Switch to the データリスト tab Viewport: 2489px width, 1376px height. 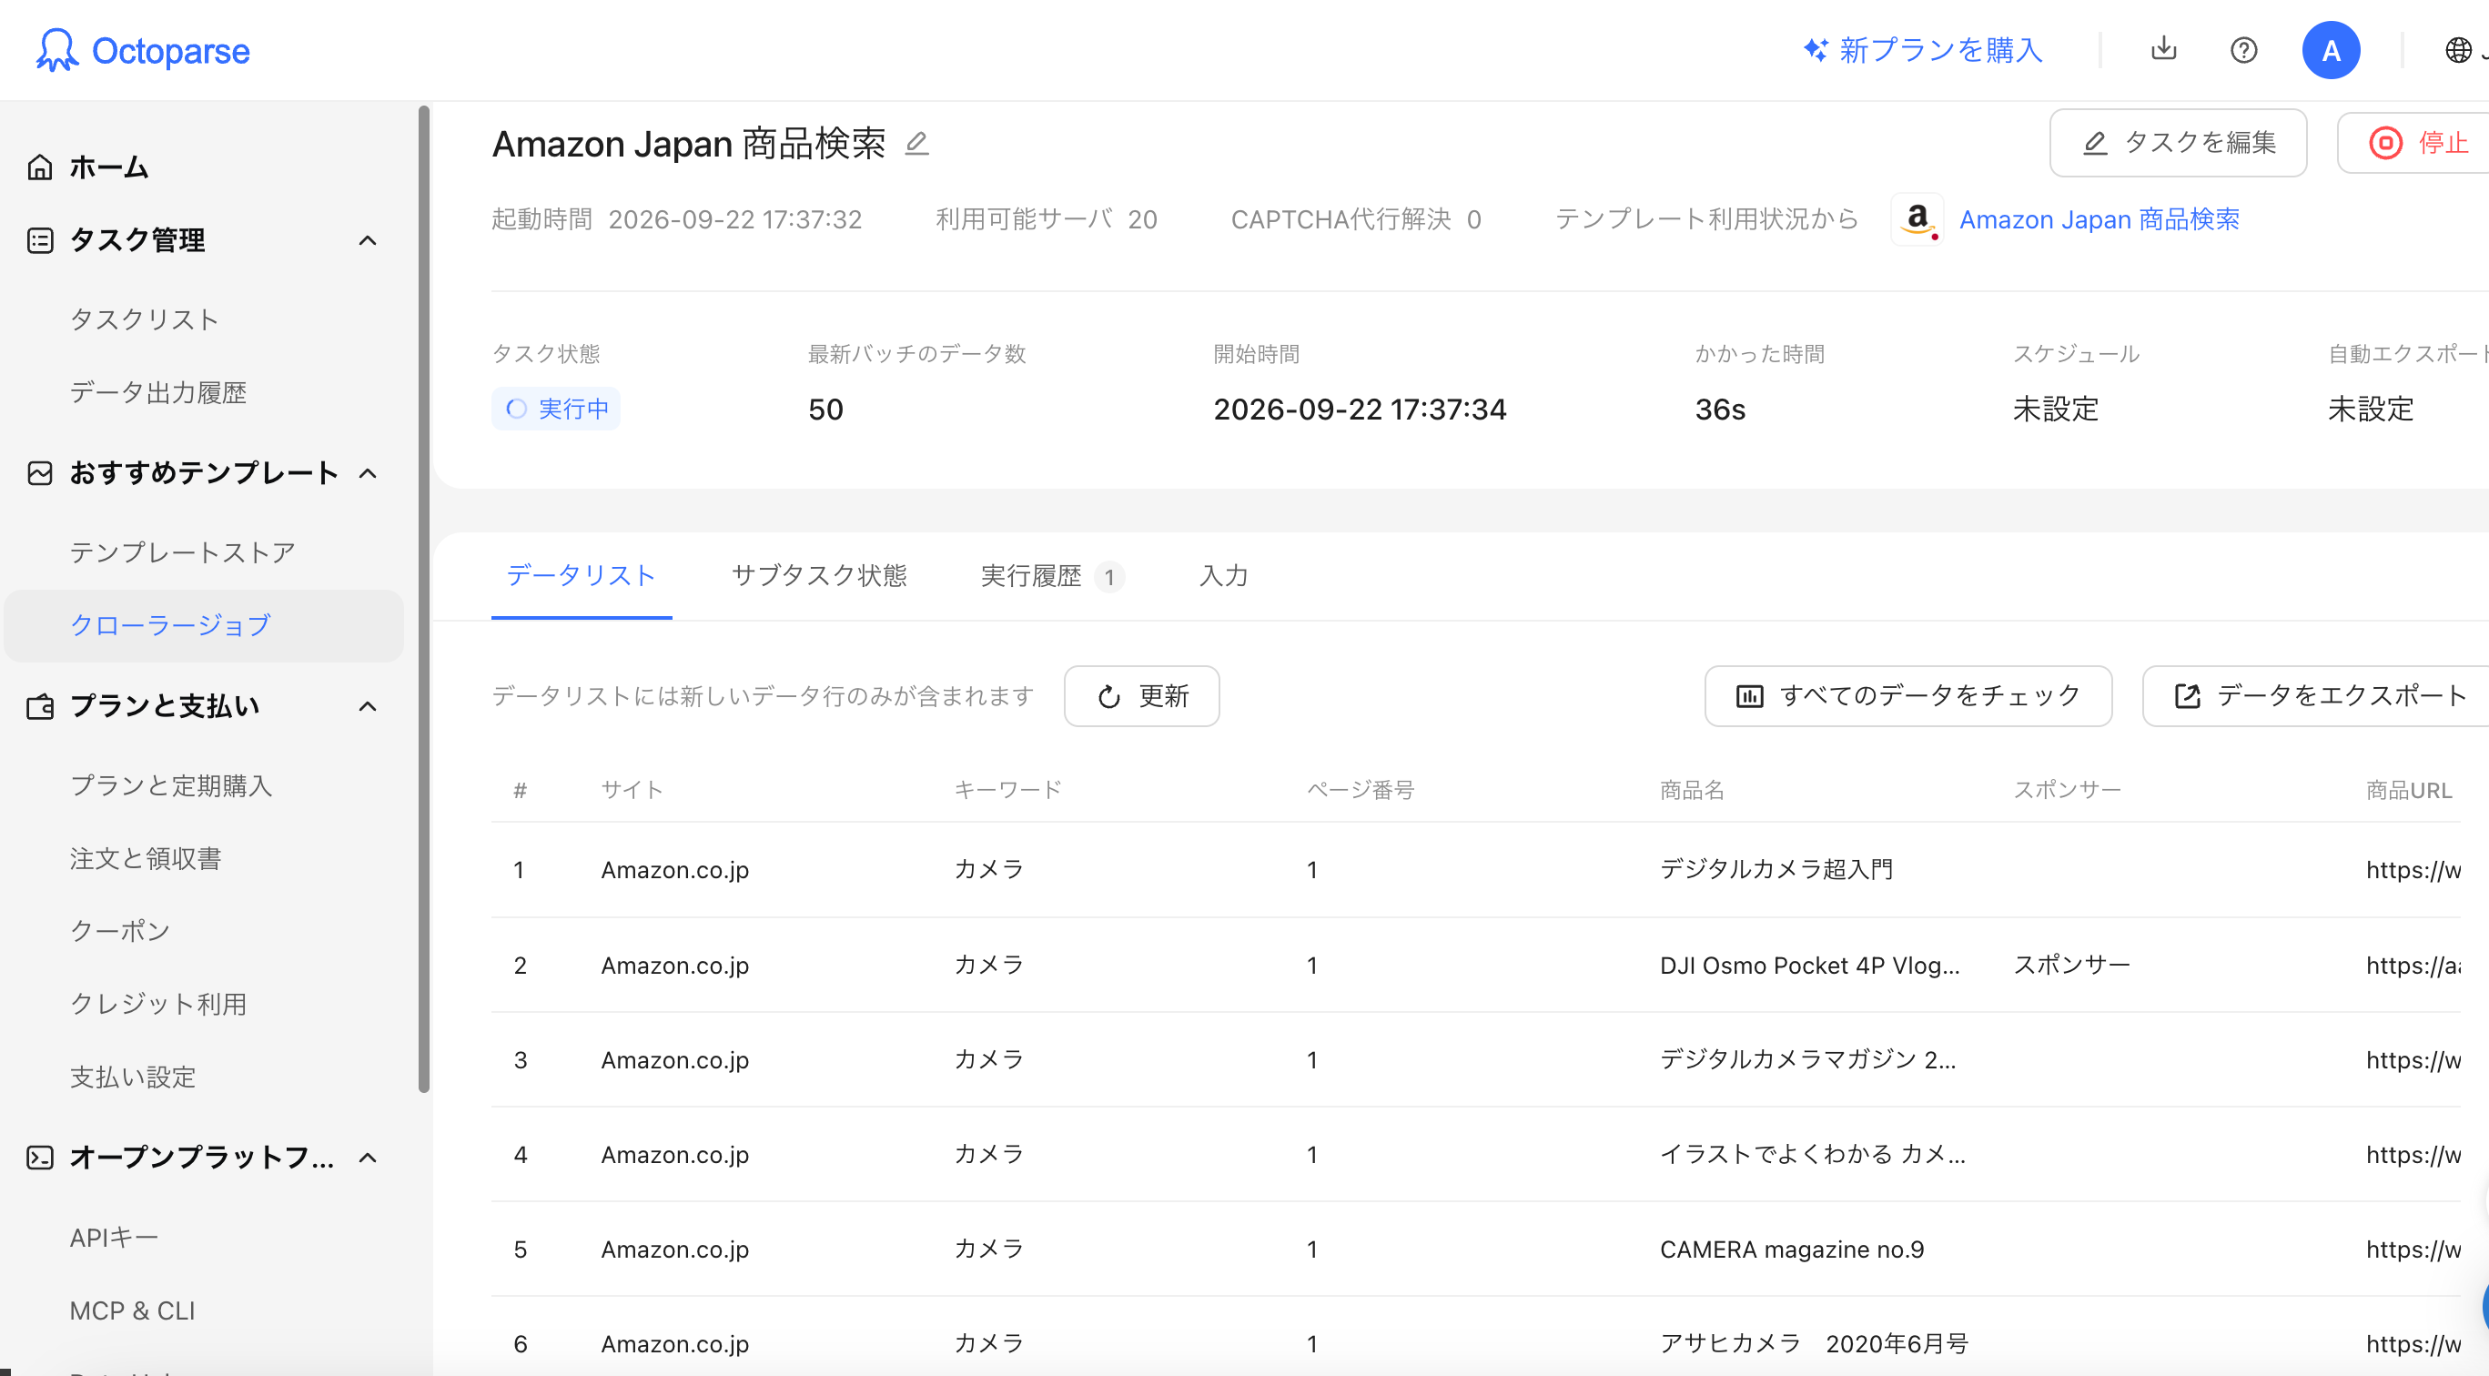point(581,576)
